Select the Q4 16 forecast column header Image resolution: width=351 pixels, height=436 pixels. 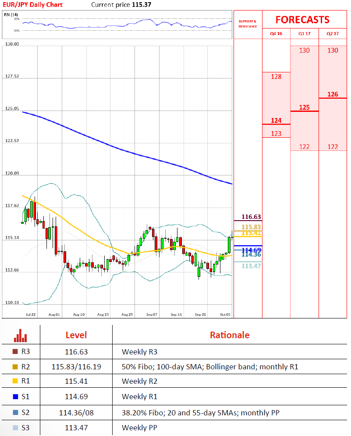pyautogui.click(x=276, y=33)
